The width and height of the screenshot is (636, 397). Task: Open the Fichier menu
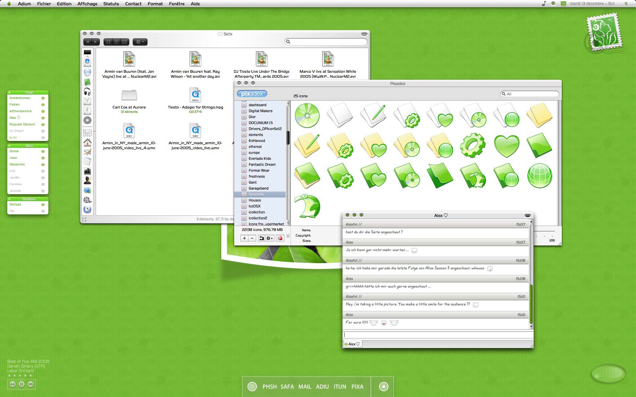pyautogui.click(x=44, y=4)
